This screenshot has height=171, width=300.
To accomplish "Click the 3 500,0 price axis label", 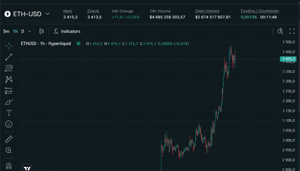I will point(289,42).
